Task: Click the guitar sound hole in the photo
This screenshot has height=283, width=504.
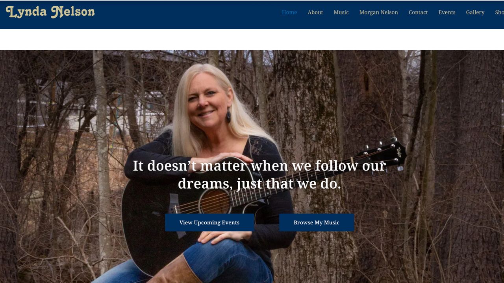Action: (215, 202)
